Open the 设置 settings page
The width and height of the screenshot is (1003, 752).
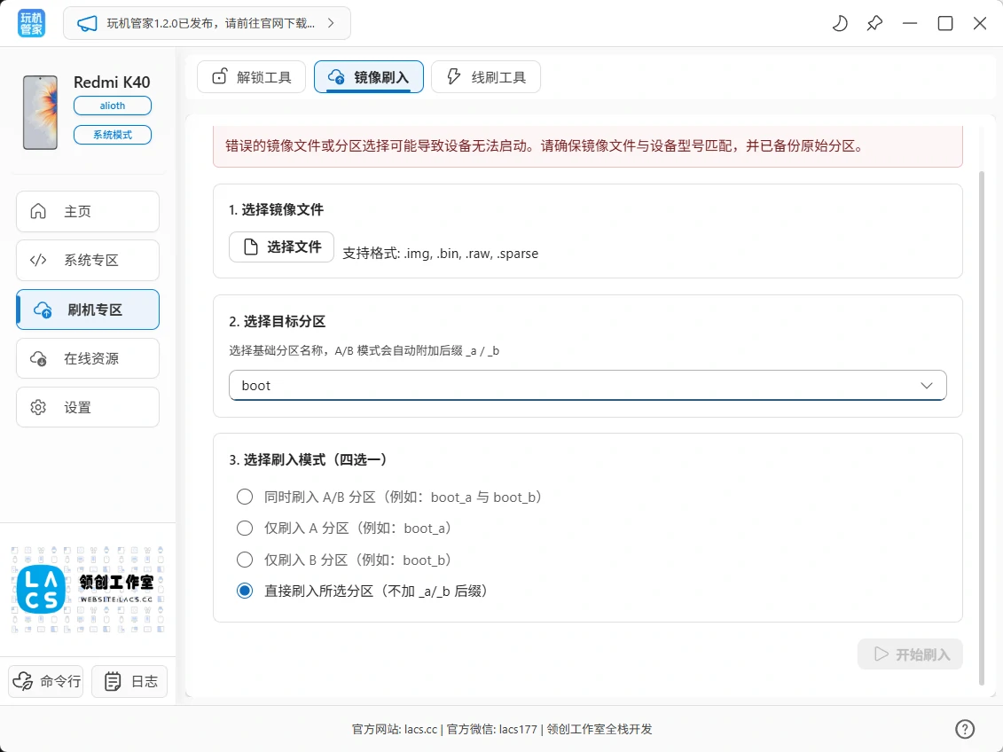pyautogui.click(x=87, y=407)
